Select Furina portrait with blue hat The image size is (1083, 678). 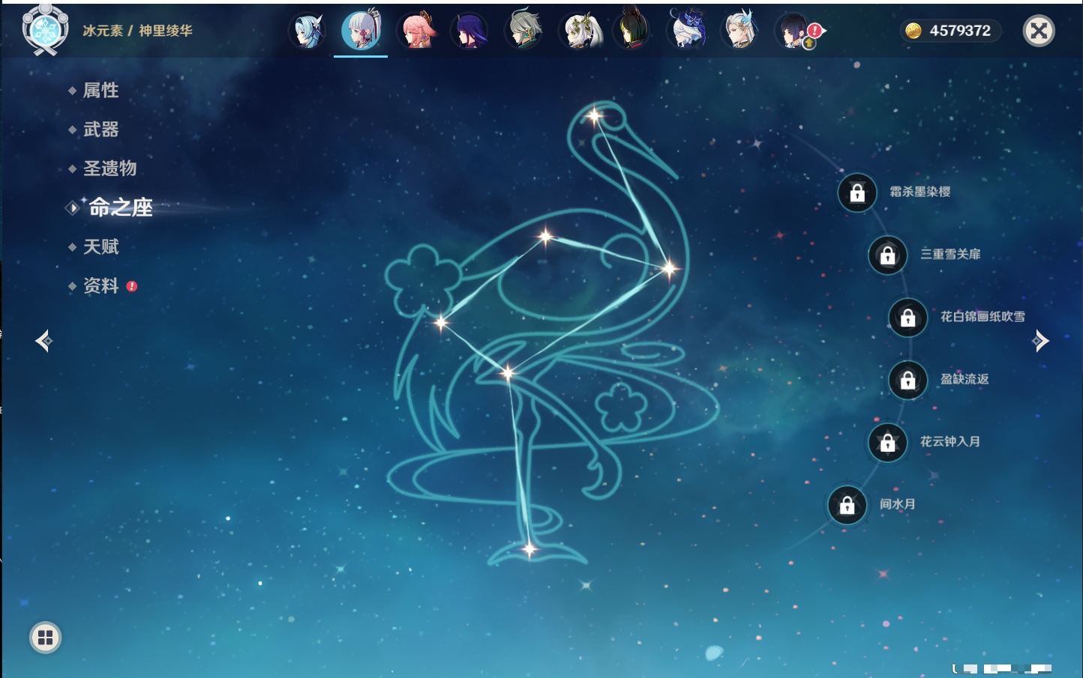point(687,31)
